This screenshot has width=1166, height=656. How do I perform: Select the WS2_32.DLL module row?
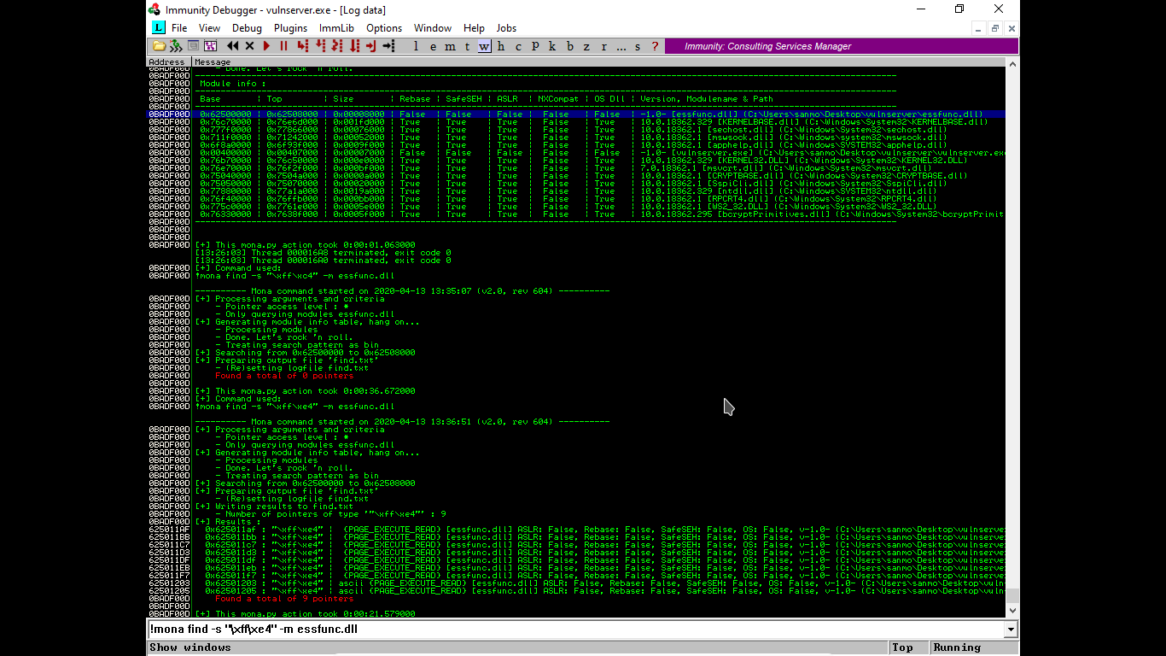576,207
